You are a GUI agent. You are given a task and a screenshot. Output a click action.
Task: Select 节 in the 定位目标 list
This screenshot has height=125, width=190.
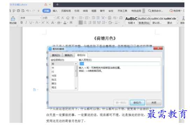pos(63,68)
